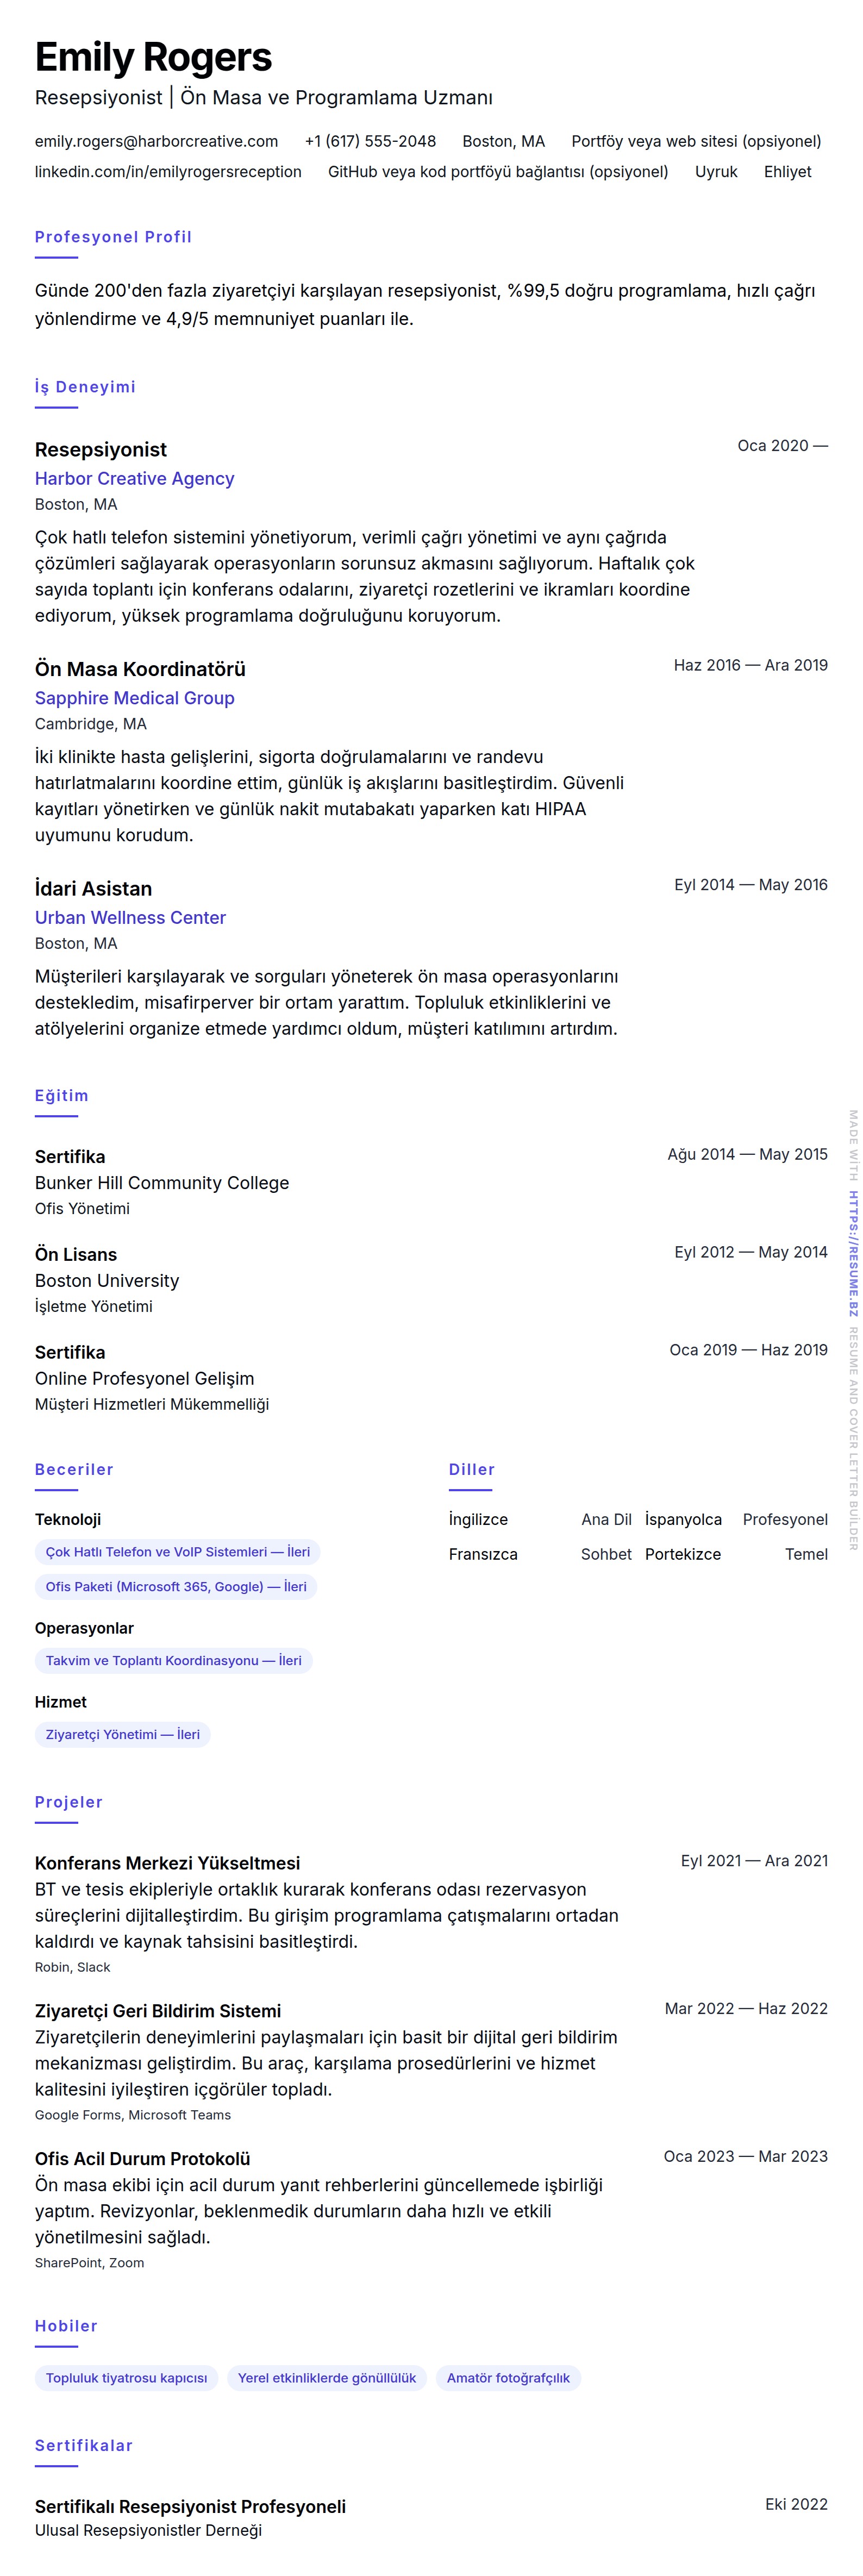Select the Konferans Merkezi Yükseltmesi project title
Image resolution: width=863 pixels, height=2576 pixels.
pos(167,1863)
